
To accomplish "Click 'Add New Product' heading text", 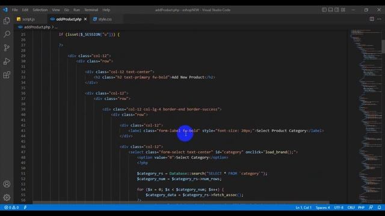I will pos(188,77).
